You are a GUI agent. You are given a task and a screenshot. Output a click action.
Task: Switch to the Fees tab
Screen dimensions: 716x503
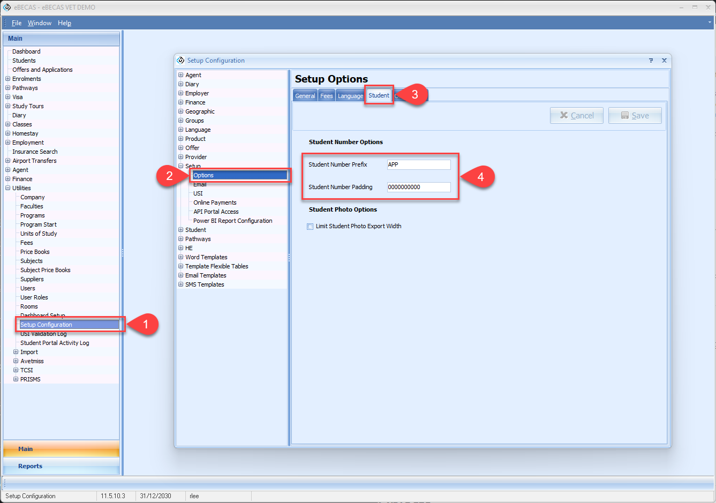326,96
